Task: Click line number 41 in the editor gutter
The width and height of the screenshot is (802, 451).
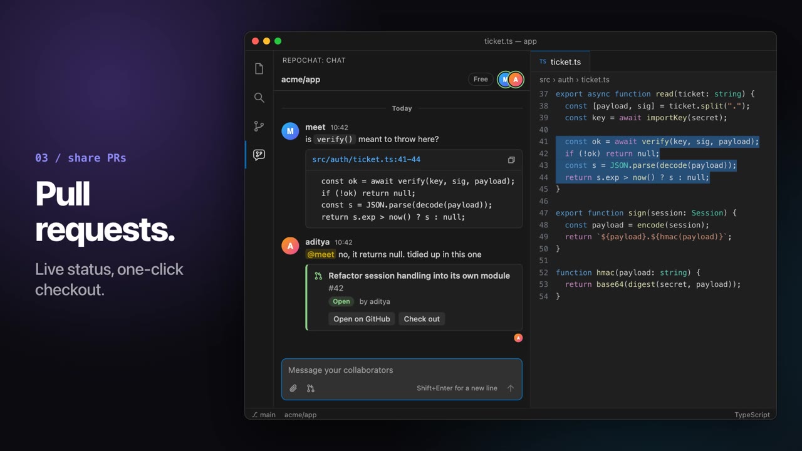Action: coord(543,142)
